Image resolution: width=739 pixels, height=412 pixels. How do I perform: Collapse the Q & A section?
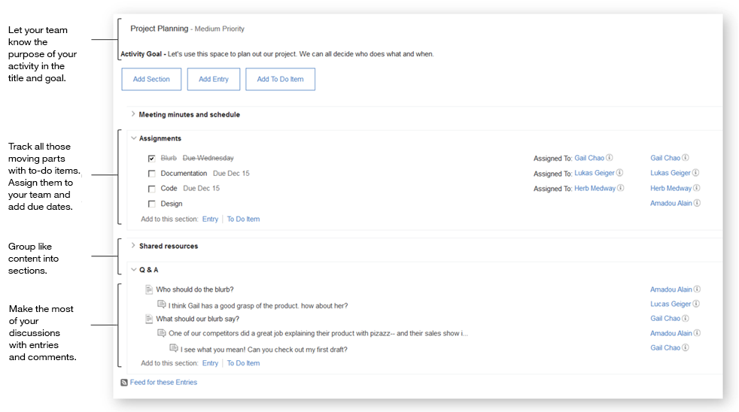(x=133, y=269)
